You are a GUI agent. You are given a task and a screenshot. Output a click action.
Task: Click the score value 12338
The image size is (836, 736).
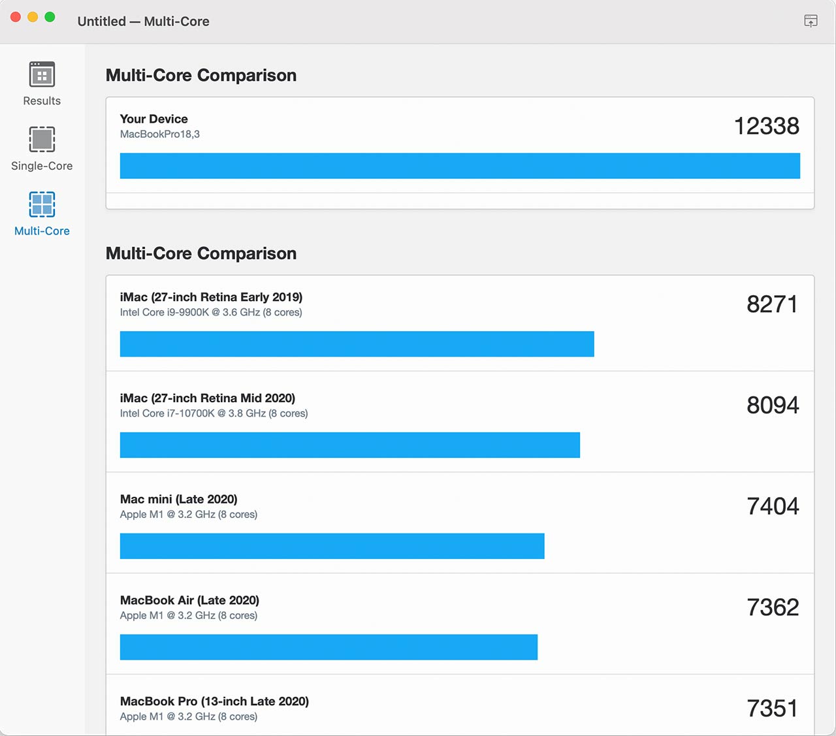point(767,126)
